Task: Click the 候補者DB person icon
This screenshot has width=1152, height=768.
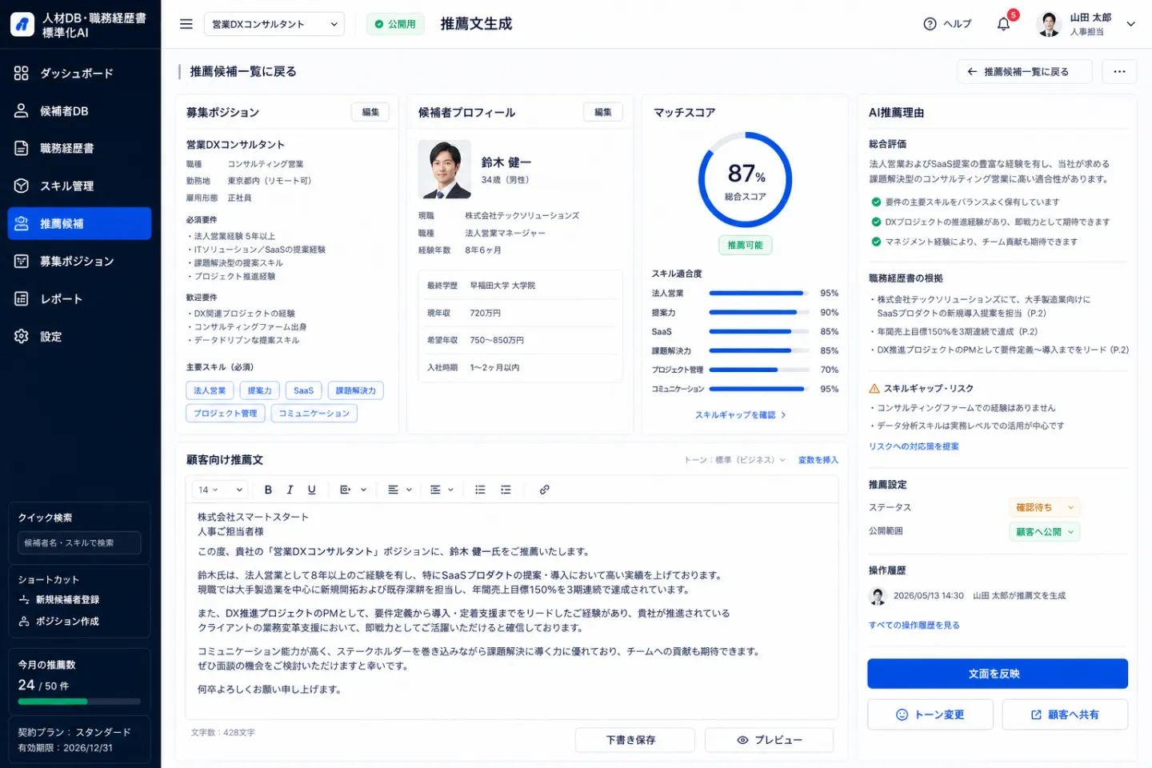Action: 22,111
